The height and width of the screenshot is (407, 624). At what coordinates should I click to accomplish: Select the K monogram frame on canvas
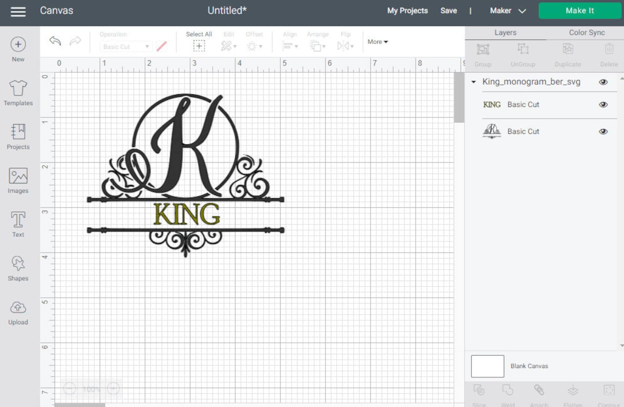(x=185, y=175)
